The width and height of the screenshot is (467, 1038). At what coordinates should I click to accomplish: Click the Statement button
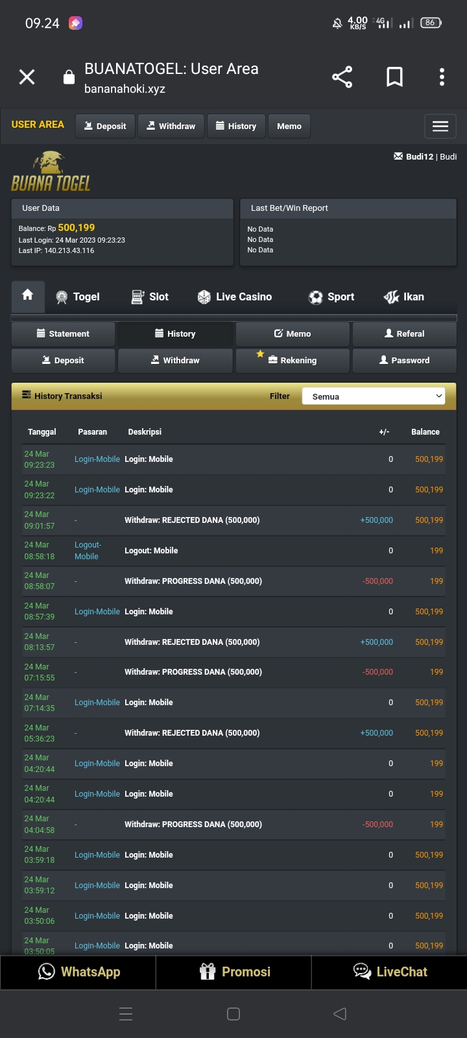click(63, 334)
